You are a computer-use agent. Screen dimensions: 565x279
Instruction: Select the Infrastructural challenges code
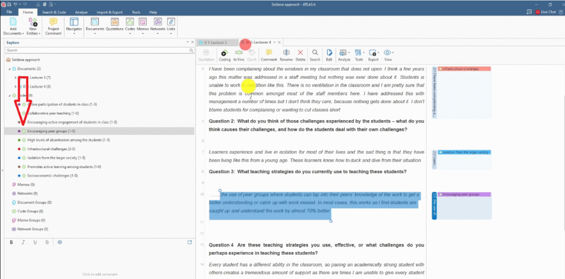46,149
